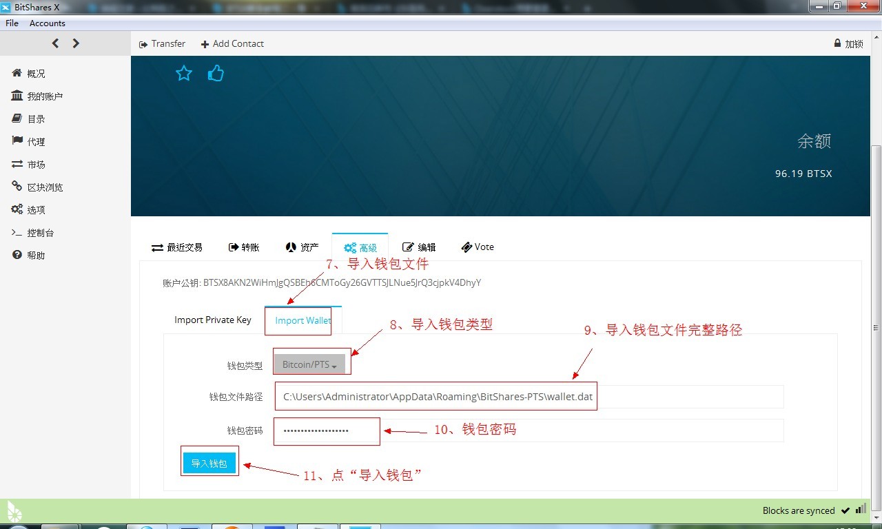This screenshot has width=882, height=529.
Task: Switch to 编辑 edit tab
Action: pos(419,247)
